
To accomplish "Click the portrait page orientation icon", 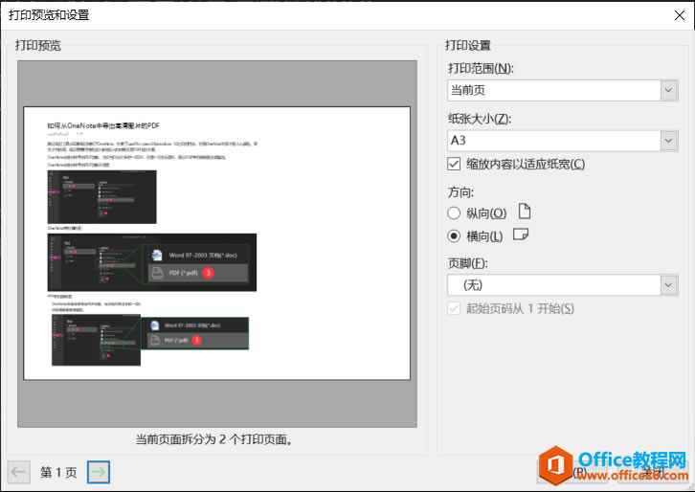I will point(525,212).
